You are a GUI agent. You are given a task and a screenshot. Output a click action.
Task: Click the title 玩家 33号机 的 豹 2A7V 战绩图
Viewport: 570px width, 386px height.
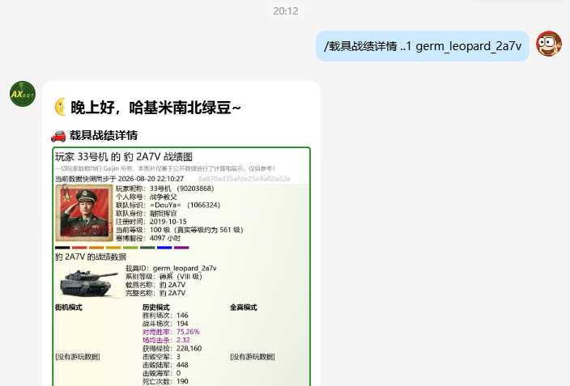(x=124, y=157)
